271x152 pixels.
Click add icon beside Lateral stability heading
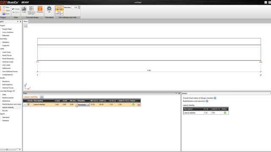[x=41, y=97]
